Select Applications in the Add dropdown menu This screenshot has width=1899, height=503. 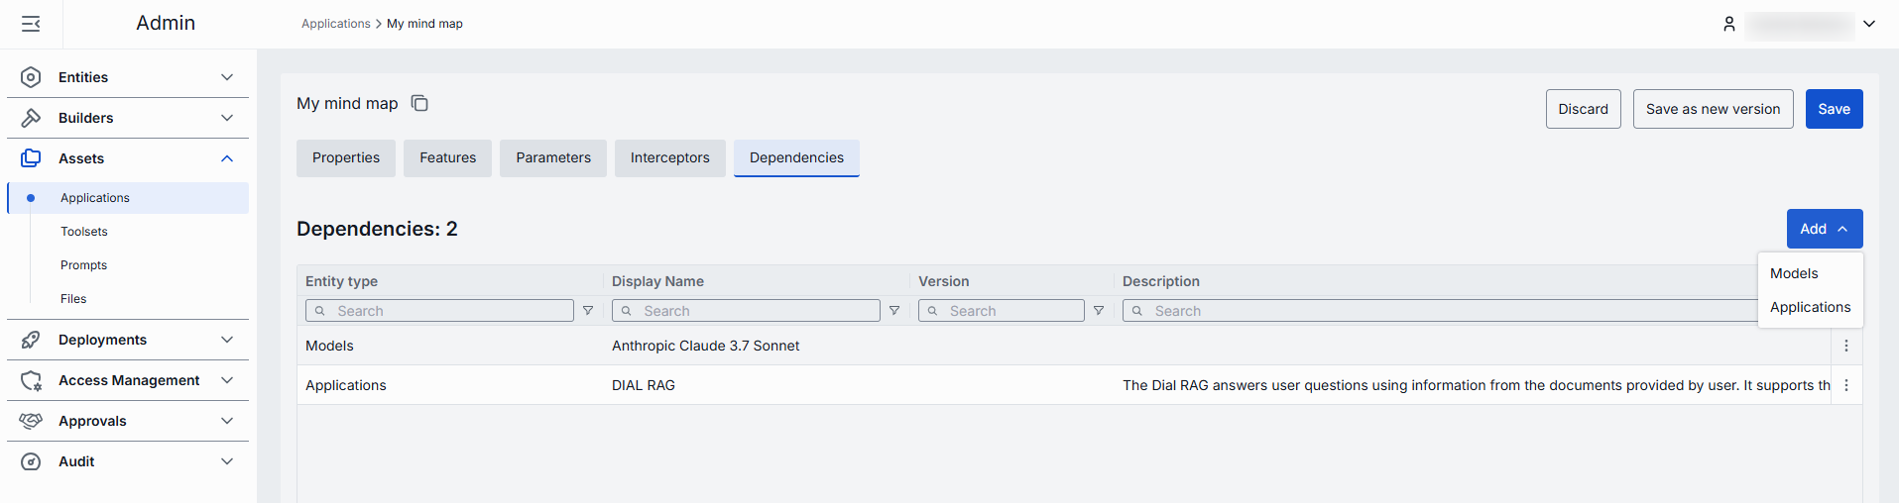(1810, 307)
